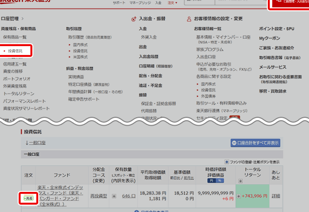
Task: Open 外貨入金
Action: (149, 37)
